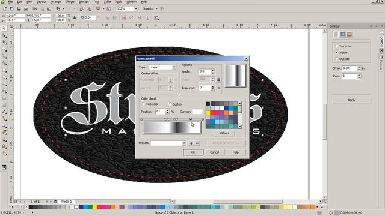Viewport: 385px width, 216px height.
Task: Select the Custom color blend option
Action: coord(170,104)
